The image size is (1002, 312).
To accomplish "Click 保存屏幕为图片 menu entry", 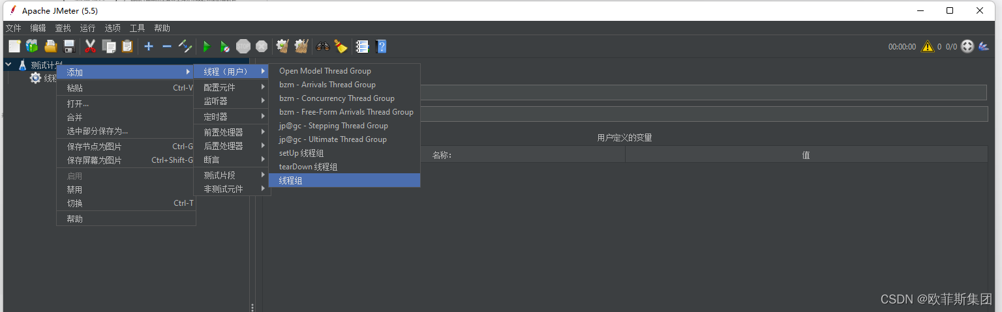I will (x=127, y=160).
